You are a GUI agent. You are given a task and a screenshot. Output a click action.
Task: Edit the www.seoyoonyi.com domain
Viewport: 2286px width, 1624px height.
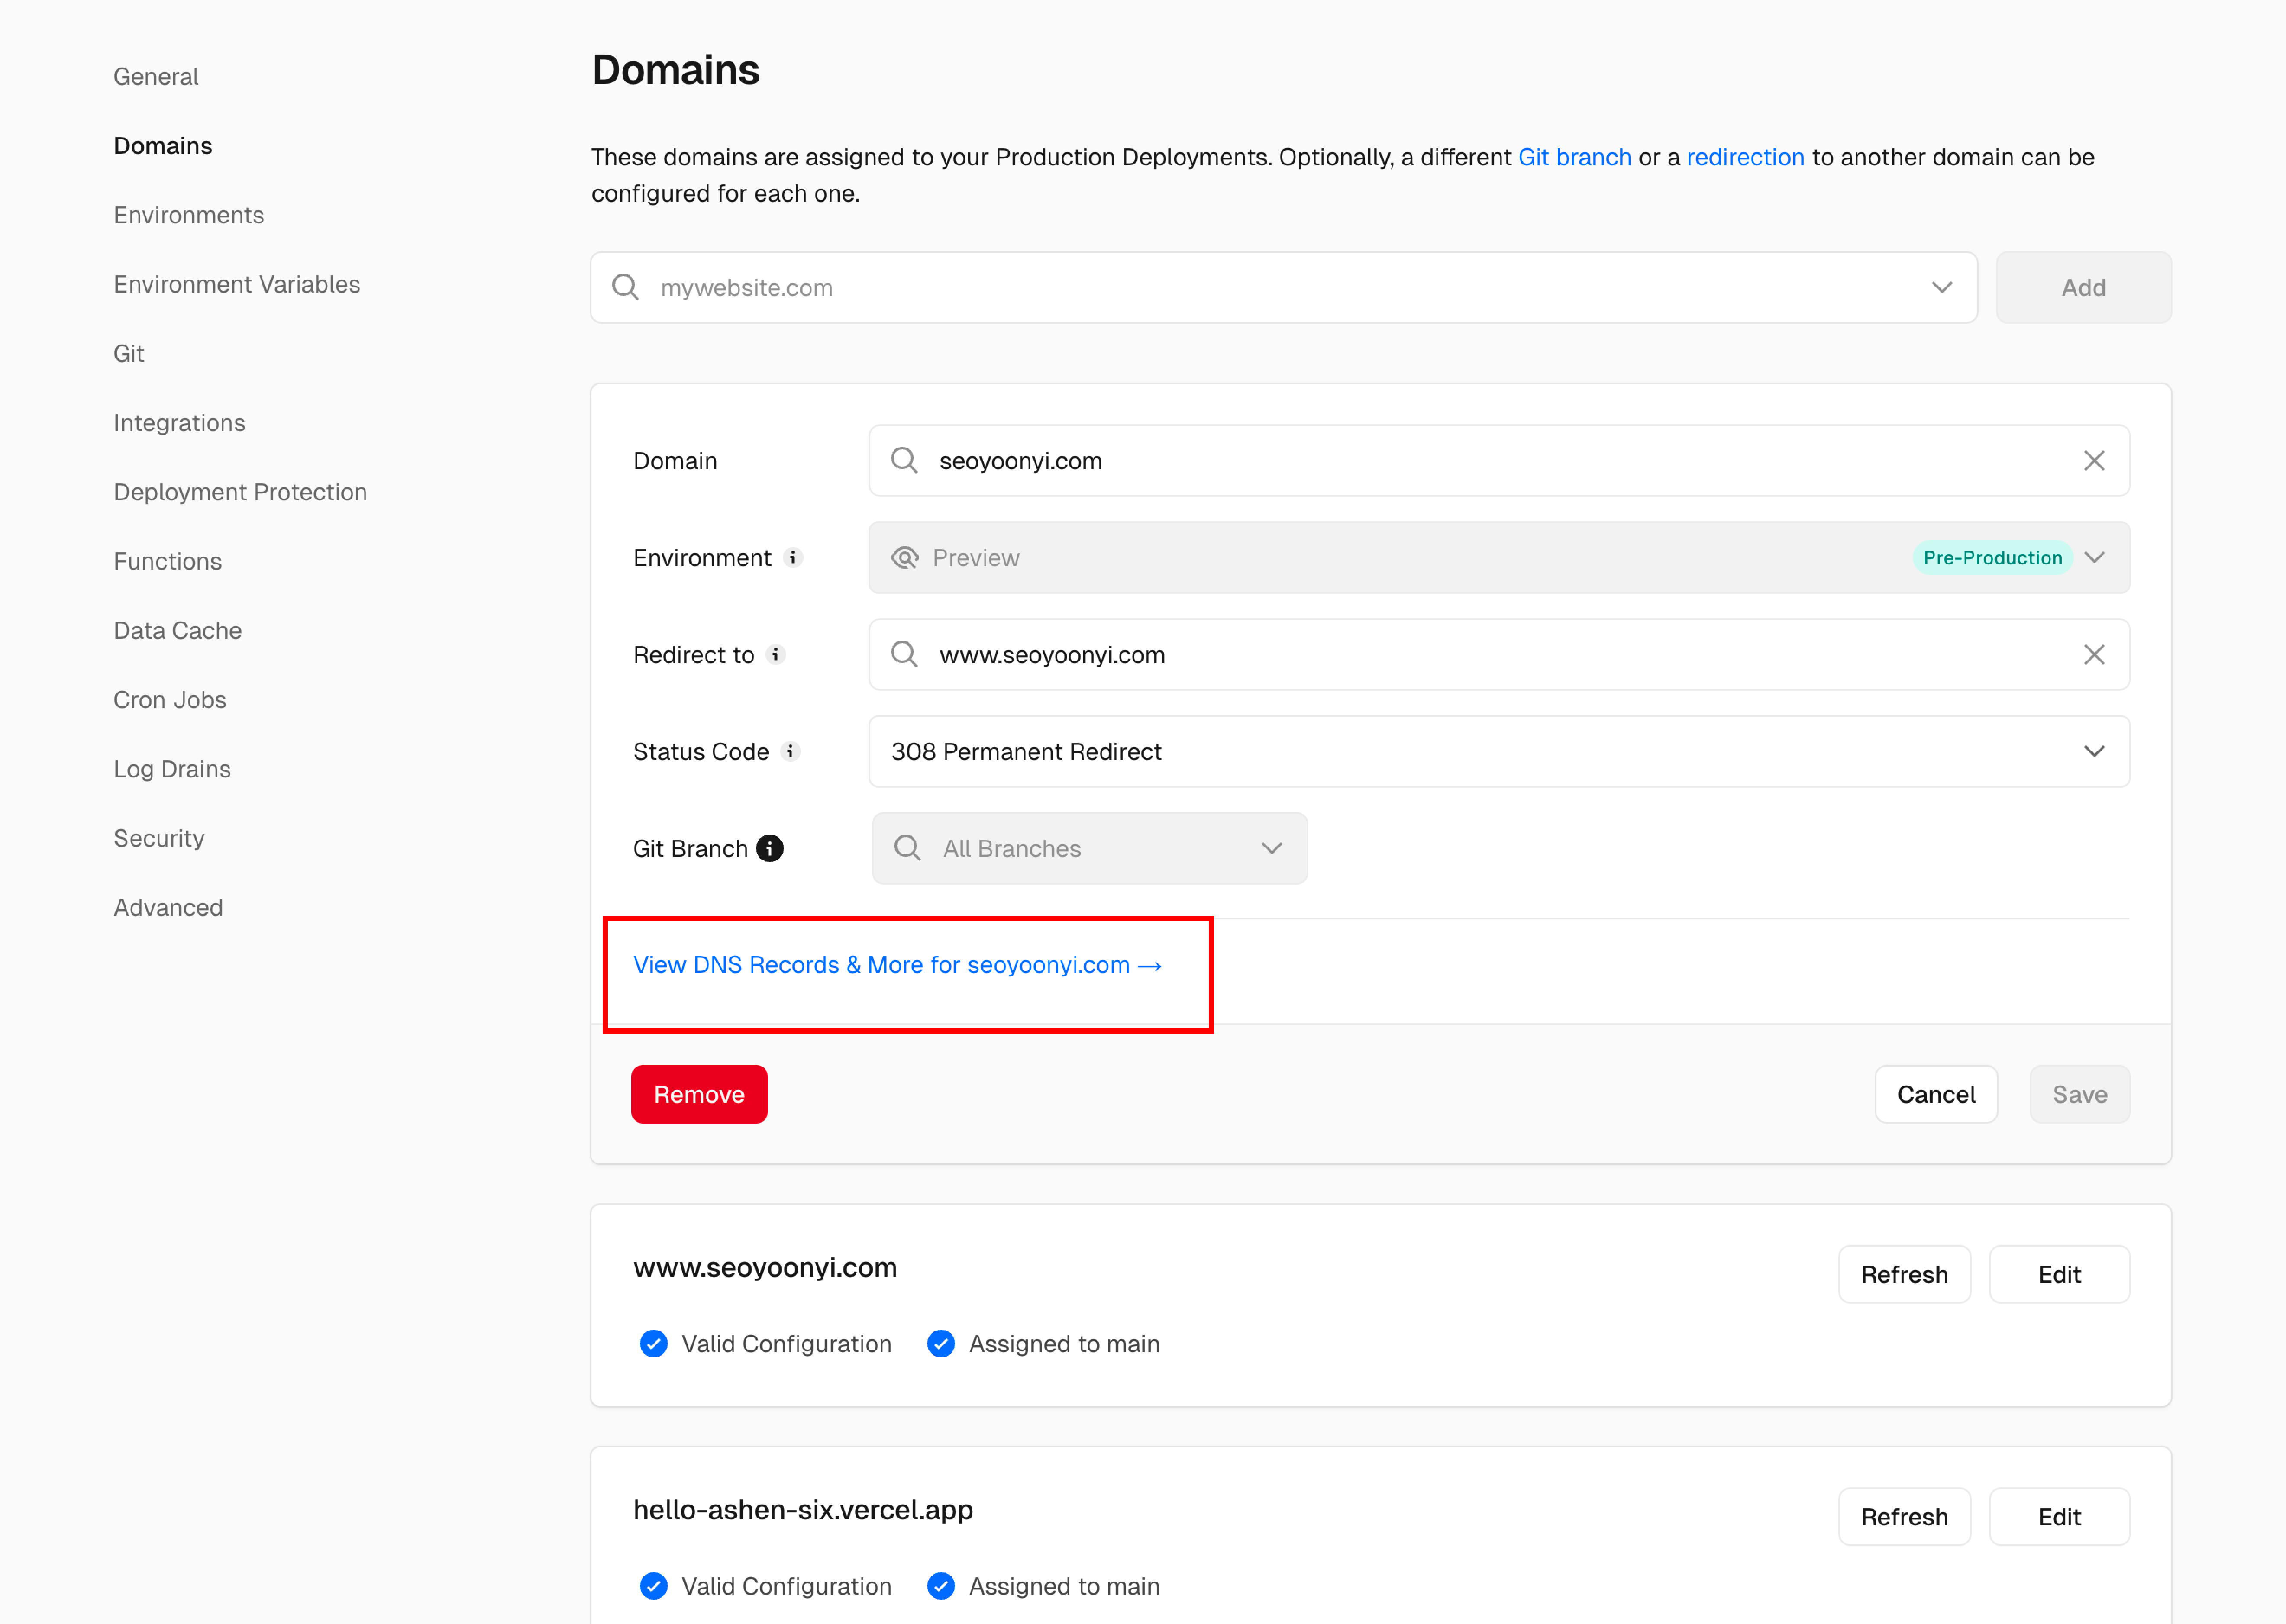(2059, 1274)
